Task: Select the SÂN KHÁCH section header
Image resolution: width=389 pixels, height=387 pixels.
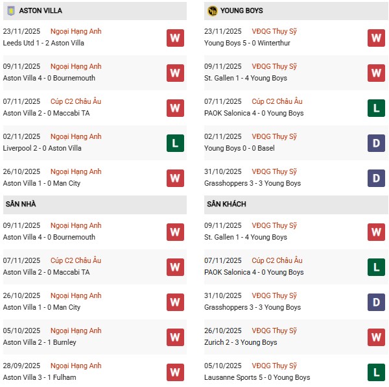Action: pos(227,205)
